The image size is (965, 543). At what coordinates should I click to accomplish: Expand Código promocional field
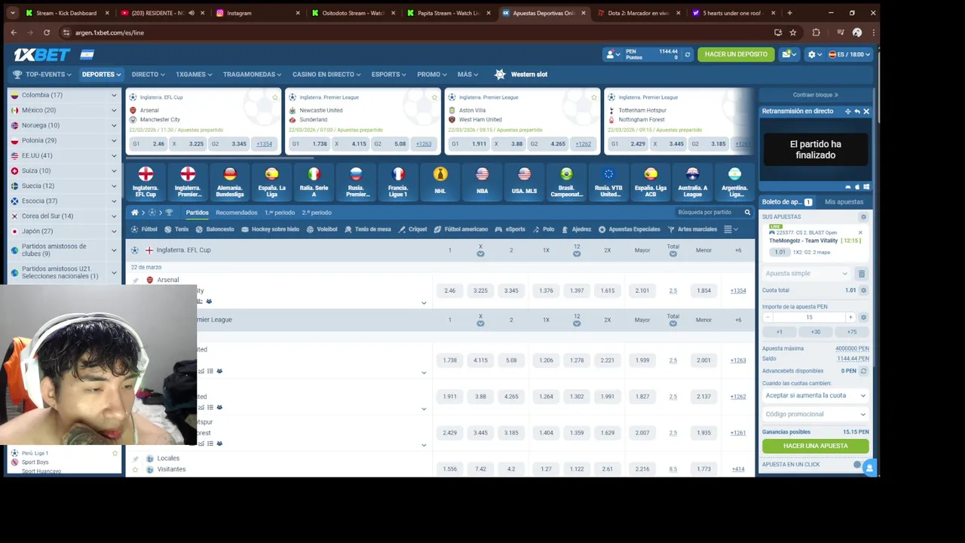point(815,414)
